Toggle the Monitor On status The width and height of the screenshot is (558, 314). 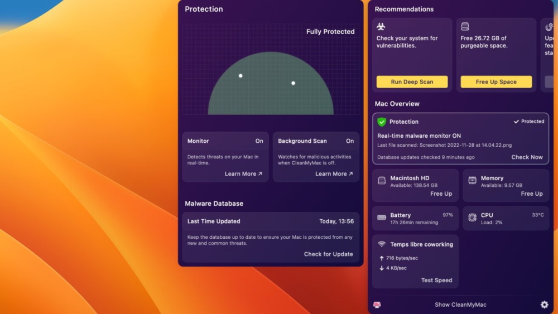(x=259, y=141)
